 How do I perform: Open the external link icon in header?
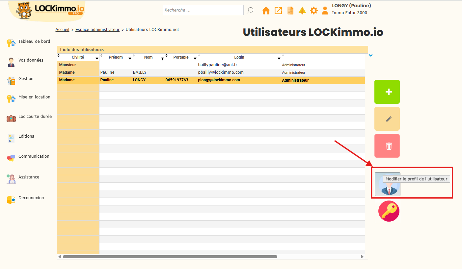(278, 11)
